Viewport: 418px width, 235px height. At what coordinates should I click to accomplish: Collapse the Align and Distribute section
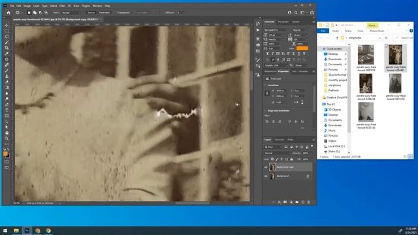point(265,110)
